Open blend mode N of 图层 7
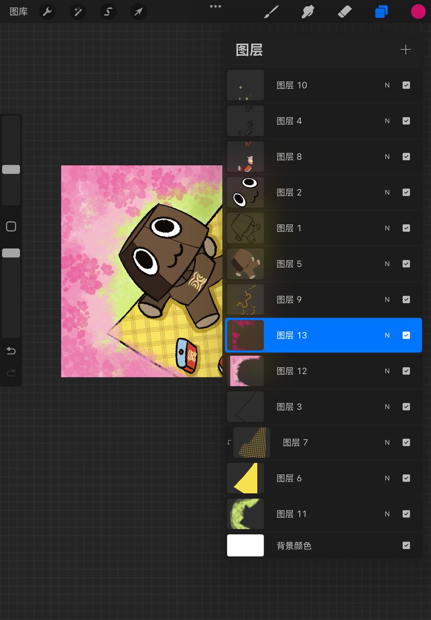 coord(387,442)
